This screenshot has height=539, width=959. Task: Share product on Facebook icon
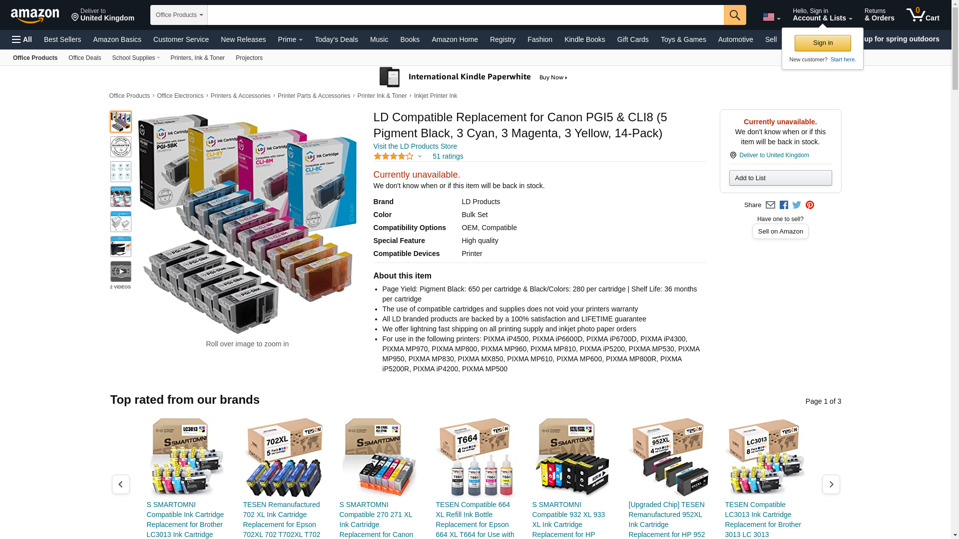click(784, 205)
